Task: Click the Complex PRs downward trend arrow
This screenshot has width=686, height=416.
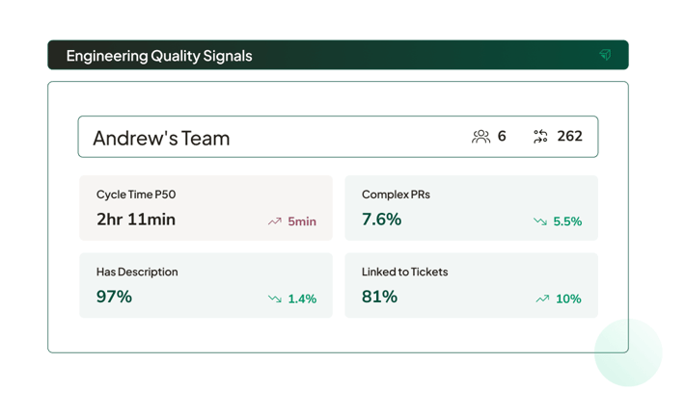Action: 540,221
